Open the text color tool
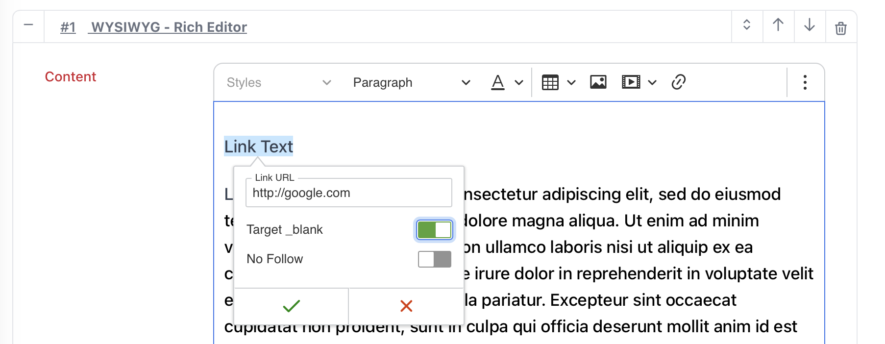Viewport: 885px width, 344px height. (x=498, y=82)
